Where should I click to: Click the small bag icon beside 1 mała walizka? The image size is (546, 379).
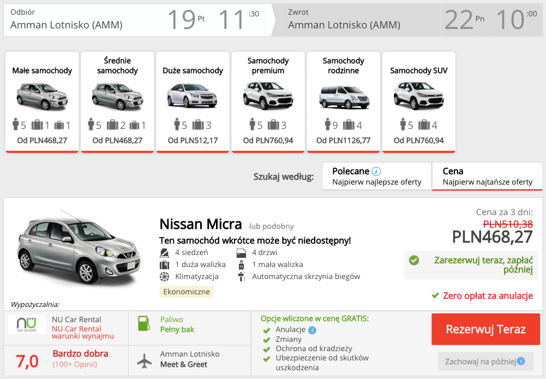click(x=241, y=265)
